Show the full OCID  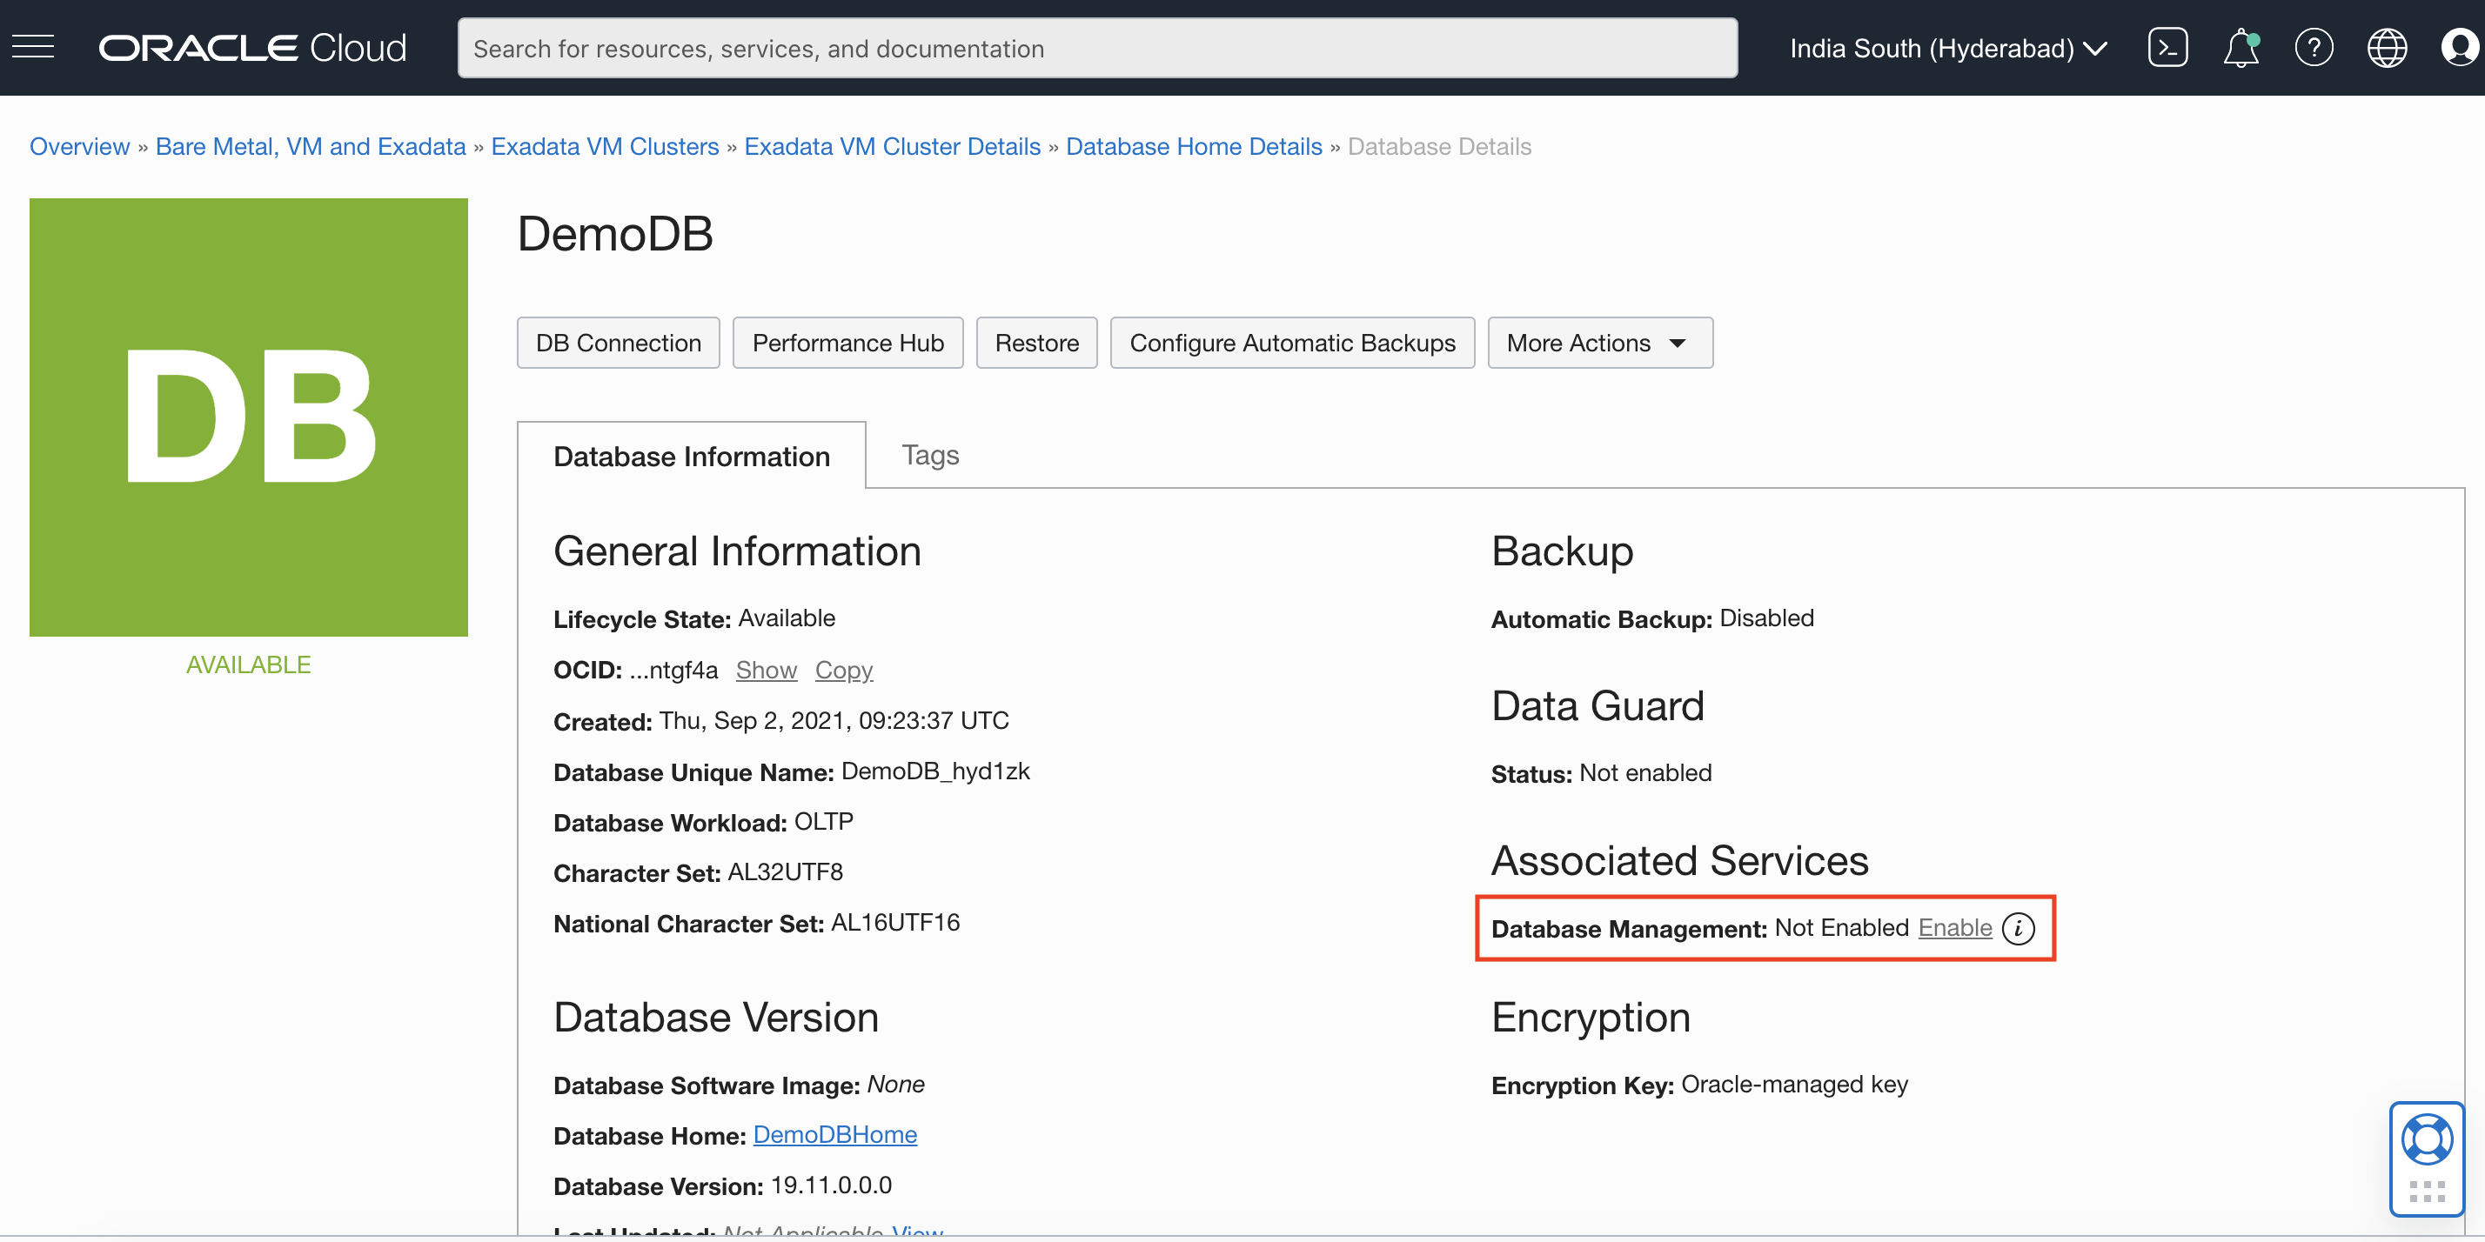[766, 669]
